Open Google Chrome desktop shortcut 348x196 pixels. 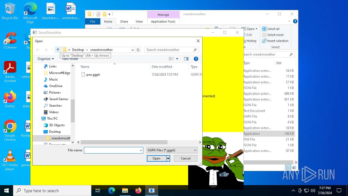point(10,131)
